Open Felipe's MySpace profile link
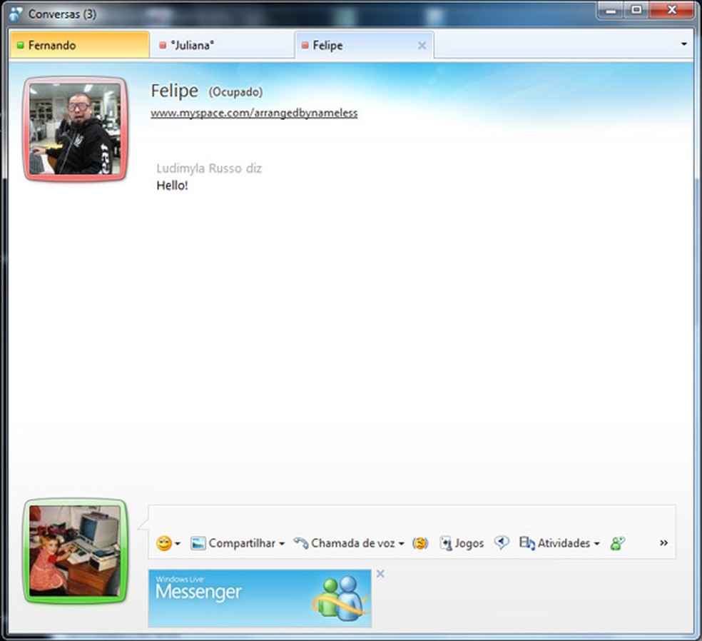 [x=253, y=113]
